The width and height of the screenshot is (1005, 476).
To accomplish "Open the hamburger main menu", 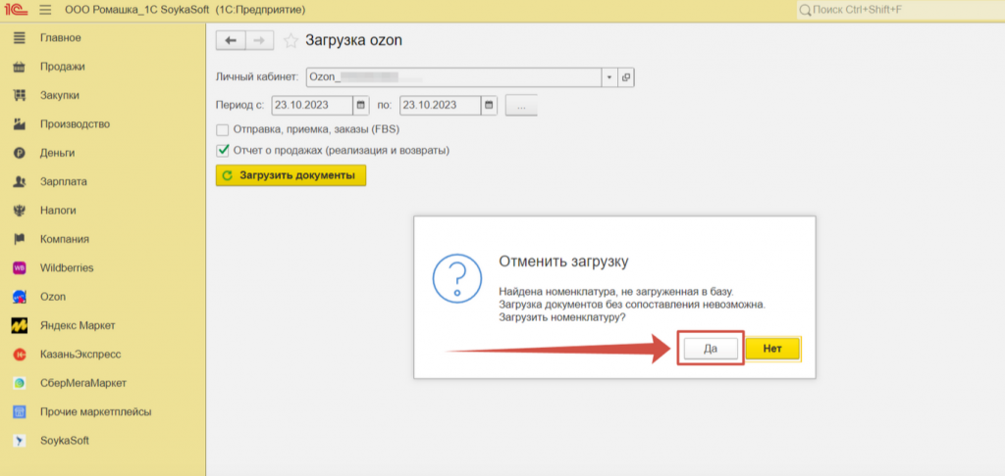I will coord(45,10).
